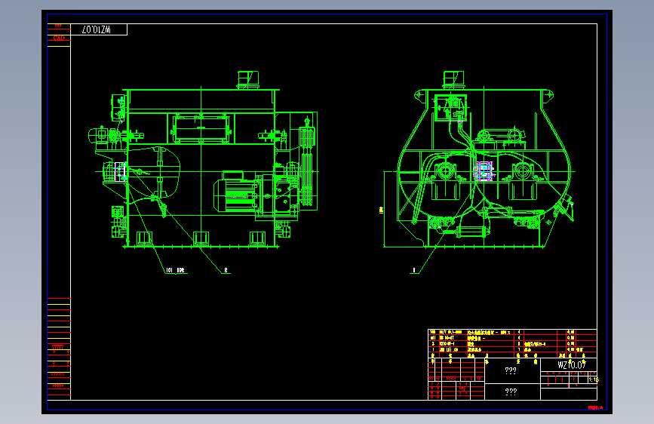This screenshot has width=654, height=424.
Task: Click the 1:15 scale value
Action: pos(593,379)
